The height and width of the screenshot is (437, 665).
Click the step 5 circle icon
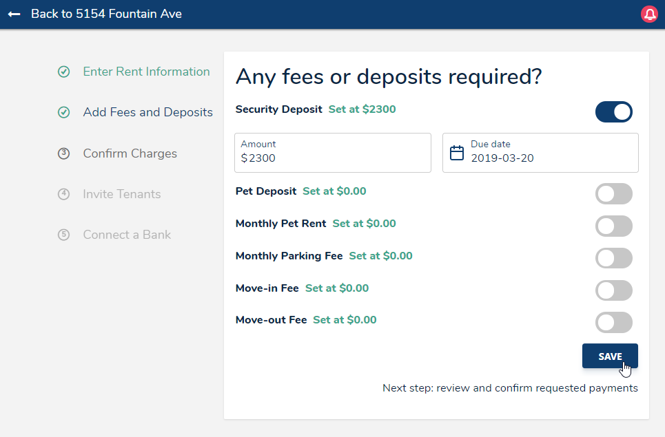(63, 235)
